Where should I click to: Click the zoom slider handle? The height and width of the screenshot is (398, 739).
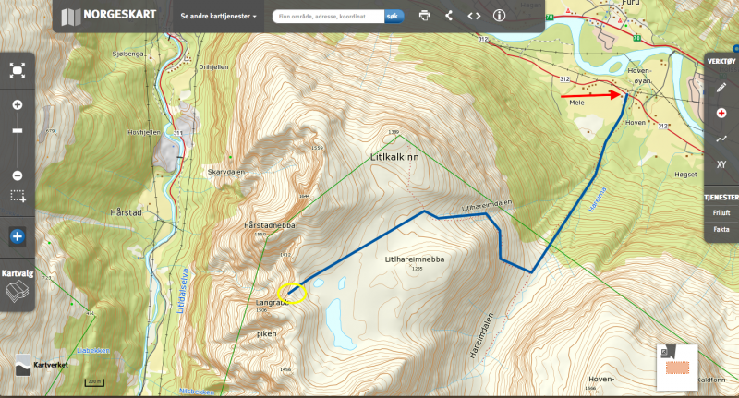point(18,130)
